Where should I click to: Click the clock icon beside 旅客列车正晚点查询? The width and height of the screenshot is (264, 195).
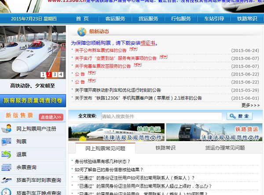[7, 192]
